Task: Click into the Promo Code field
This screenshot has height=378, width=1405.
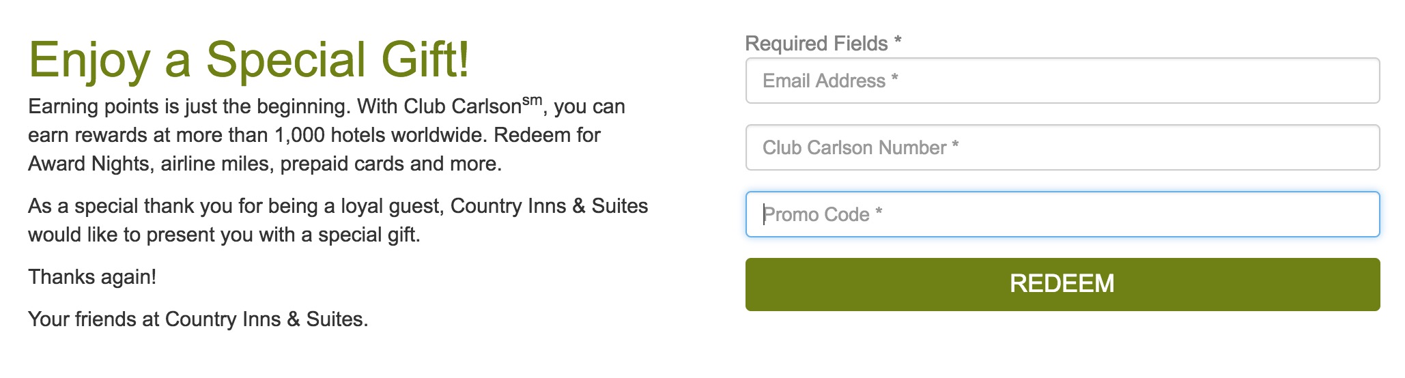Action: click(x=1062, y=215)
